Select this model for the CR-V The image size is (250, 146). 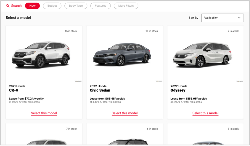(44, 113)
